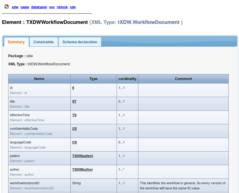The width and height of the screenshot is (239, 193).
Task: Click the CE type link
Action: (x=74, y=129)
